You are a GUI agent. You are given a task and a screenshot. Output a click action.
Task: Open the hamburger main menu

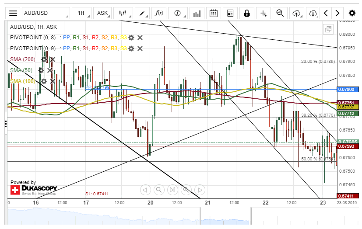(x=13, y=13)
